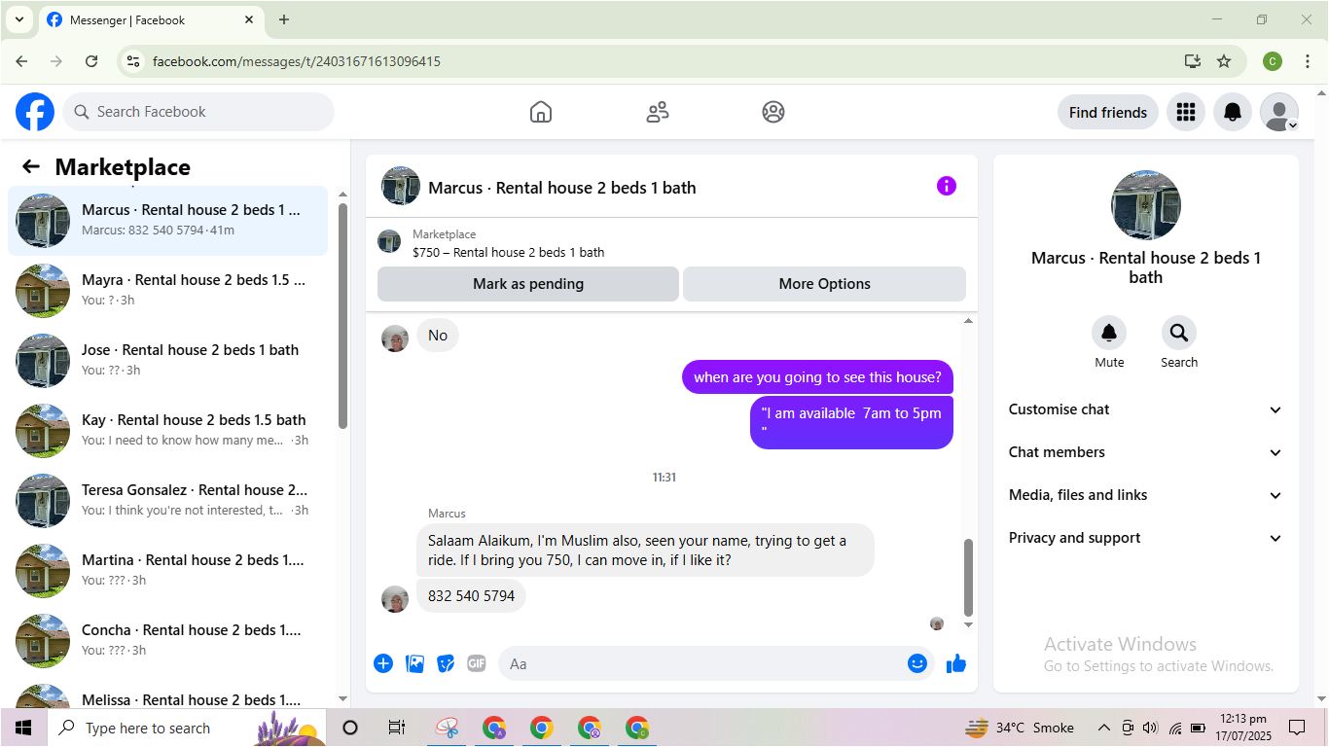Click chat header title Marcus Rental house
Screen dimensions: 1329x747
(562, 188)
